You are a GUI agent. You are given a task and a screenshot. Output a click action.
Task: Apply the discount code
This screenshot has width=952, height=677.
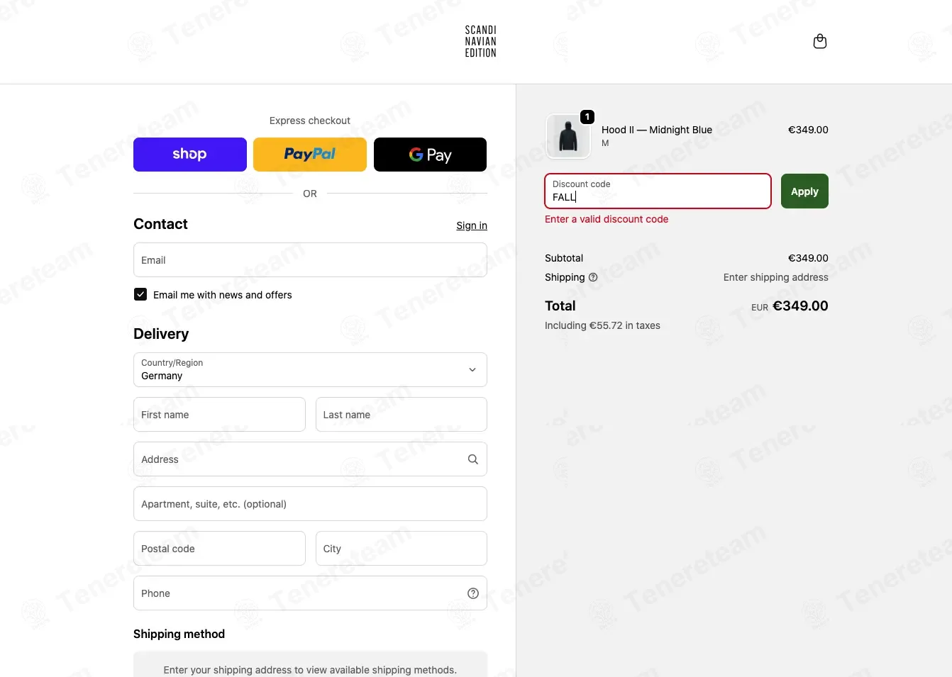[x=804, y=191]
